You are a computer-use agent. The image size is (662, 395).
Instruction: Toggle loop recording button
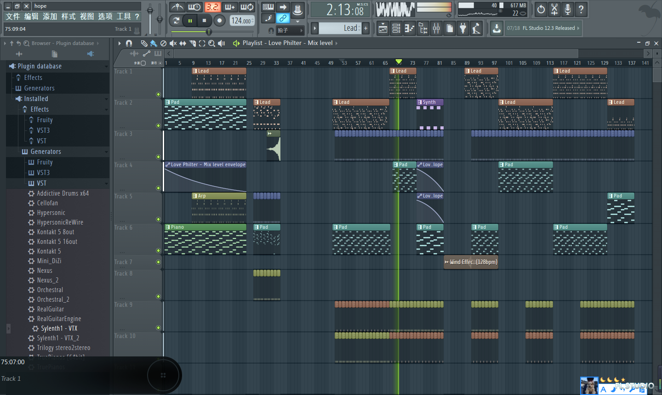pyautogui.click(x=247, y=7)
